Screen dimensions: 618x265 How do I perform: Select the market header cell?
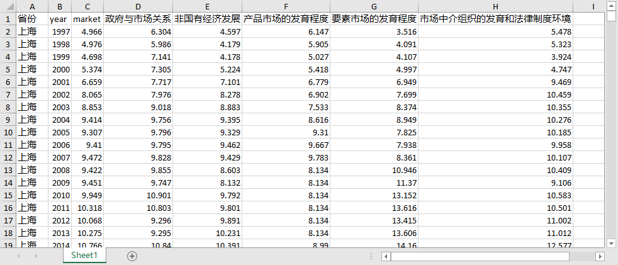[87, 18]
